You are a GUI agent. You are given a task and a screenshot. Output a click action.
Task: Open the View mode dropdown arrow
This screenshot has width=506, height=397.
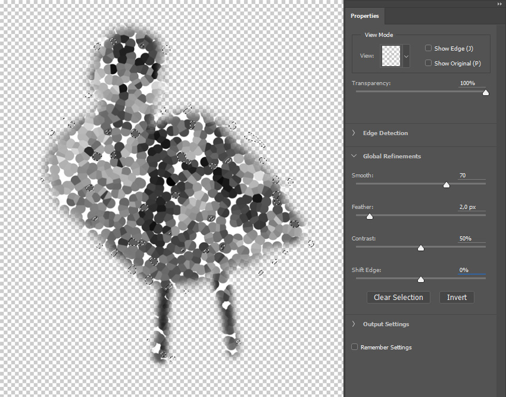coord(407,56)
